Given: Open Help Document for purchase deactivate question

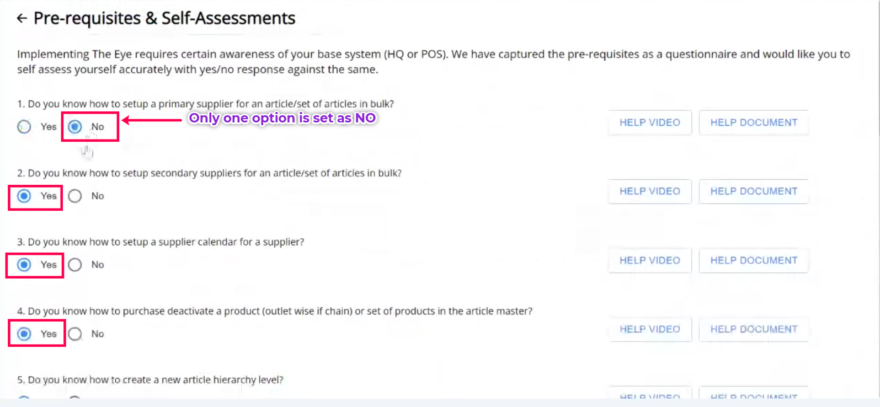Looking at the screenshot, I should [x=754, y=329].
